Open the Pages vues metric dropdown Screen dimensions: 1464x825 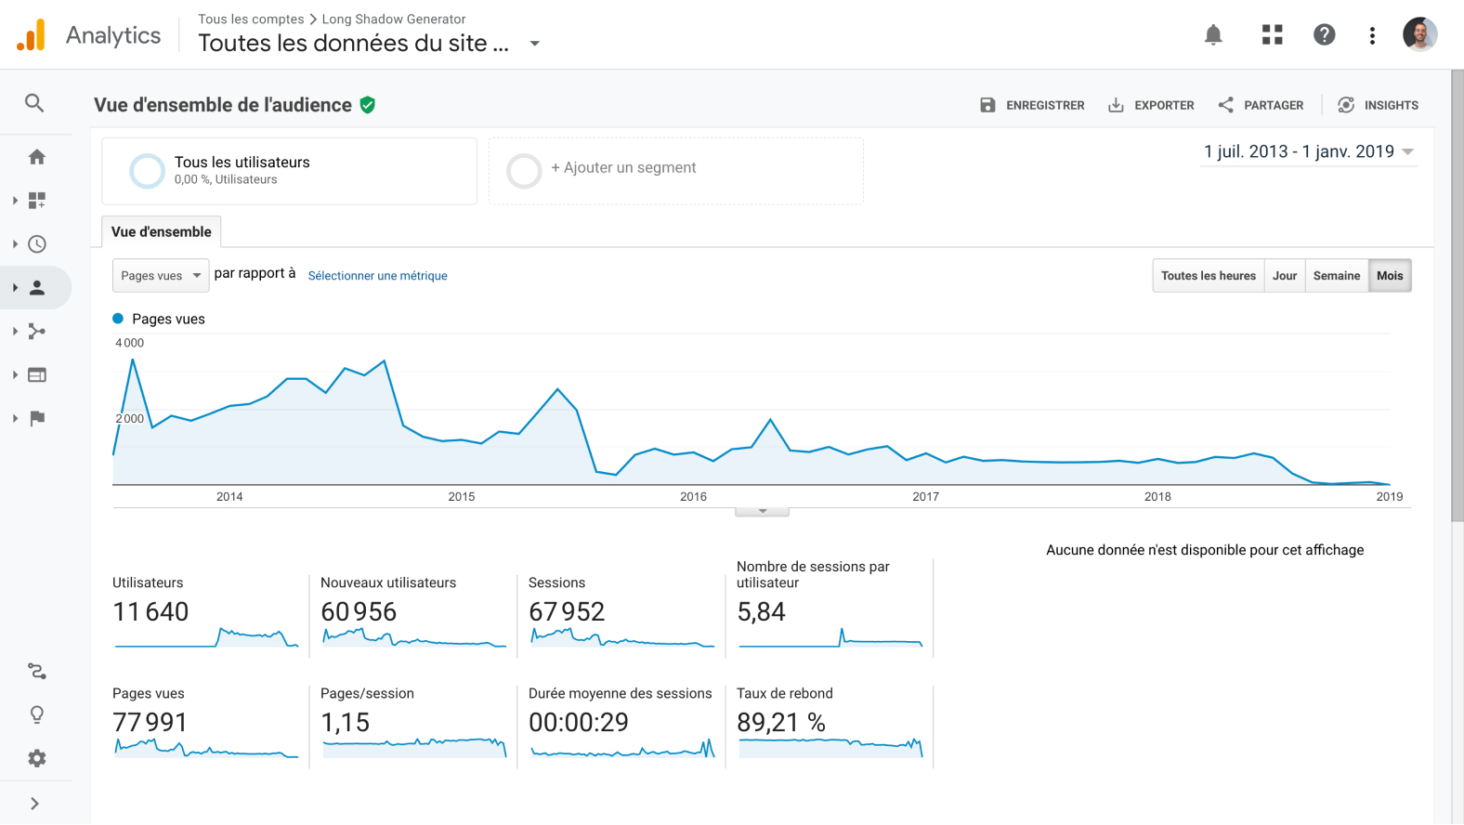(161, 276)
